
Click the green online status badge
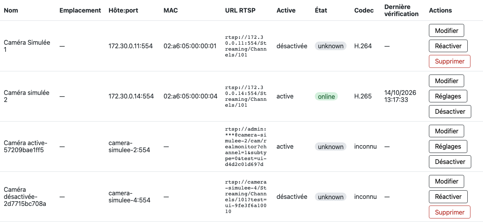[326, 96]
